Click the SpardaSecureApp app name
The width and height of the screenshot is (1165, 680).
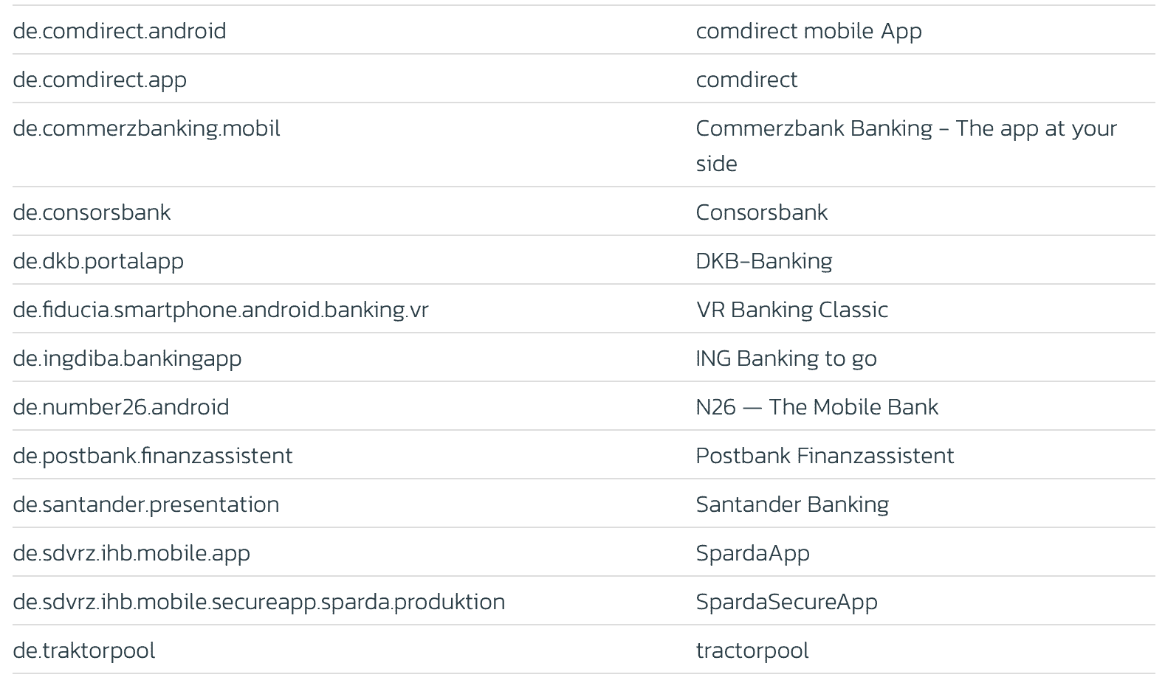(786, 602)
